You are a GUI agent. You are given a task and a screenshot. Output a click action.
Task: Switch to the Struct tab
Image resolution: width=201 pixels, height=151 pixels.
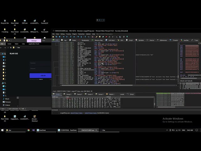[130, 94]
